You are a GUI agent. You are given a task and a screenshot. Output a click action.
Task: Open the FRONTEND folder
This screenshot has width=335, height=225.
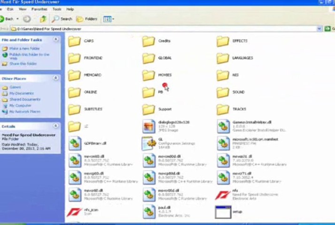[x=85, y=58]
